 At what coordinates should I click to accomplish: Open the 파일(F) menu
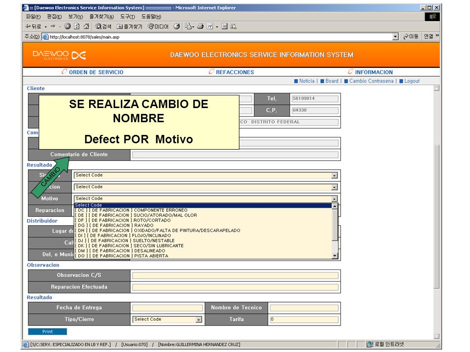pos(33,17)
